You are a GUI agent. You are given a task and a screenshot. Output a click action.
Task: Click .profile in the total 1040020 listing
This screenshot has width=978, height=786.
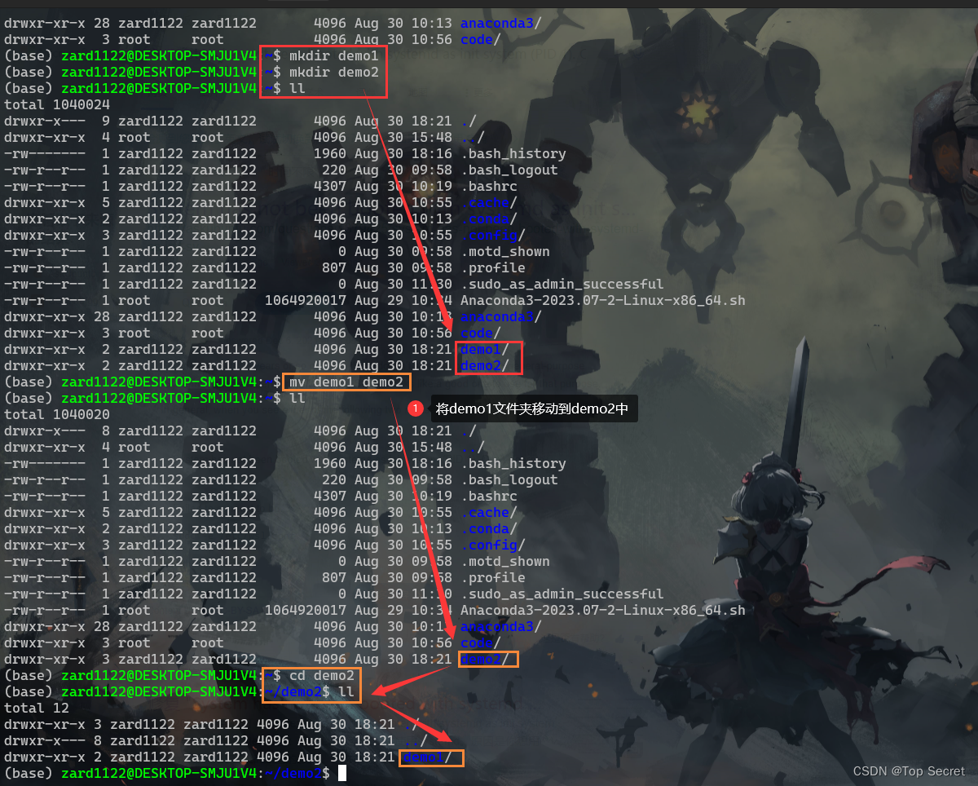click(493, 577)
